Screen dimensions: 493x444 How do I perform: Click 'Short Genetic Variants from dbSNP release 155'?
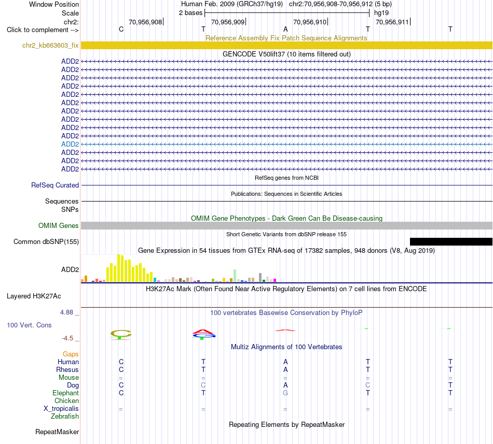coord(286,234)
